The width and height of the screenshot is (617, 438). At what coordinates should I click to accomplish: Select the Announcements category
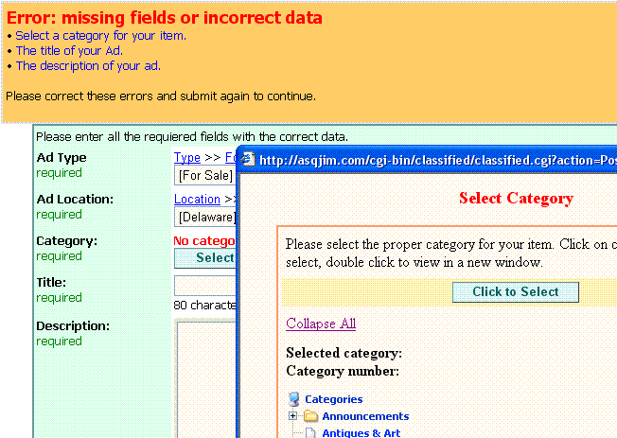[x=365, y=416]
